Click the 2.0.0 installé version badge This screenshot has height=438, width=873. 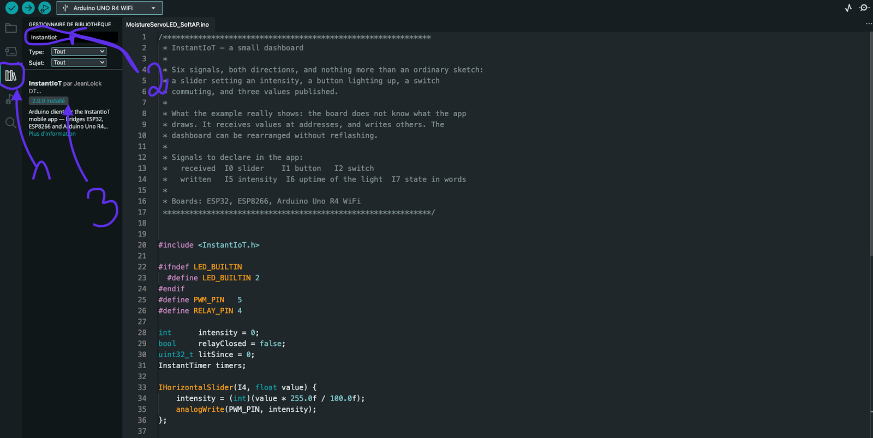(49, 101)
